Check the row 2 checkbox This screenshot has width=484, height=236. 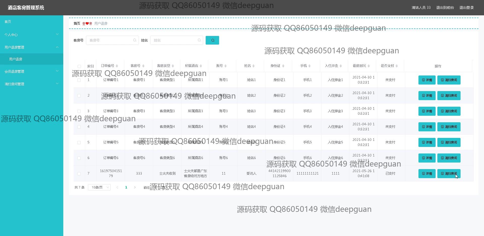click(x=79, y=96)
